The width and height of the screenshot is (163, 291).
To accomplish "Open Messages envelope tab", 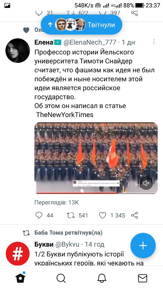I will click(x=143, y=278).
